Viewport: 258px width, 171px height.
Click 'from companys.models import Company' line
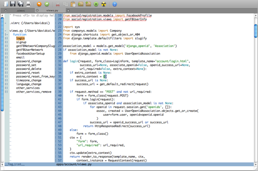pyautogui.click(x=92, y=31)
